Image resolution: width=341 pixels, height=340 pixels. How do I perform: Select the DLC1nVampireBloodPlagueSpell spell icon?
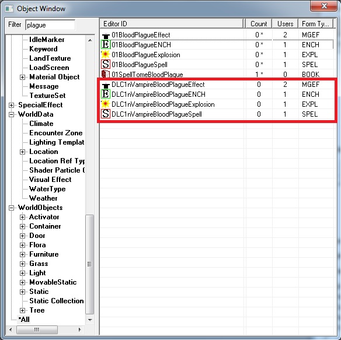pyautogui.click(x=106, y=114)
